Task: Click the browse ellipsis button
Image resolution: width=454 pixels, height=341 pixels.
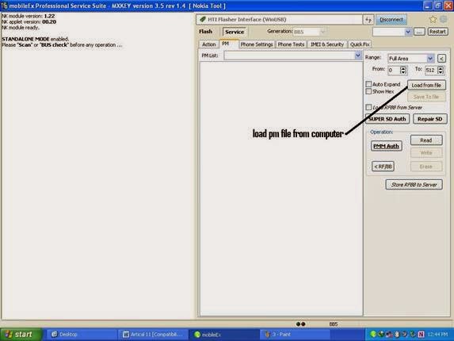Action: [419, 32]
